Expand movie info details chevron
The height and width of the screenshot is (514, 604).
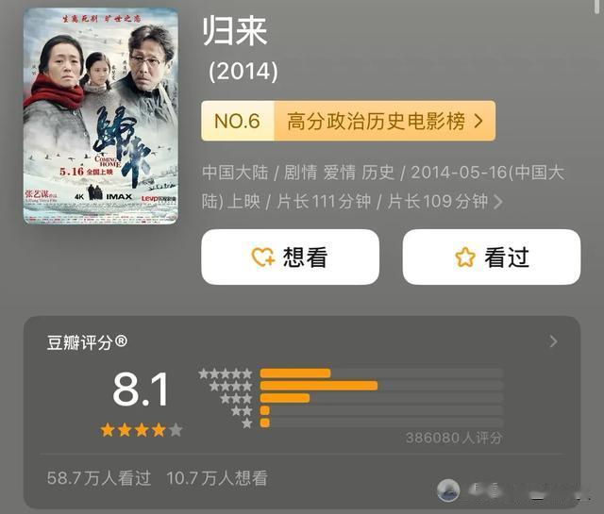[x=497, y=202]
